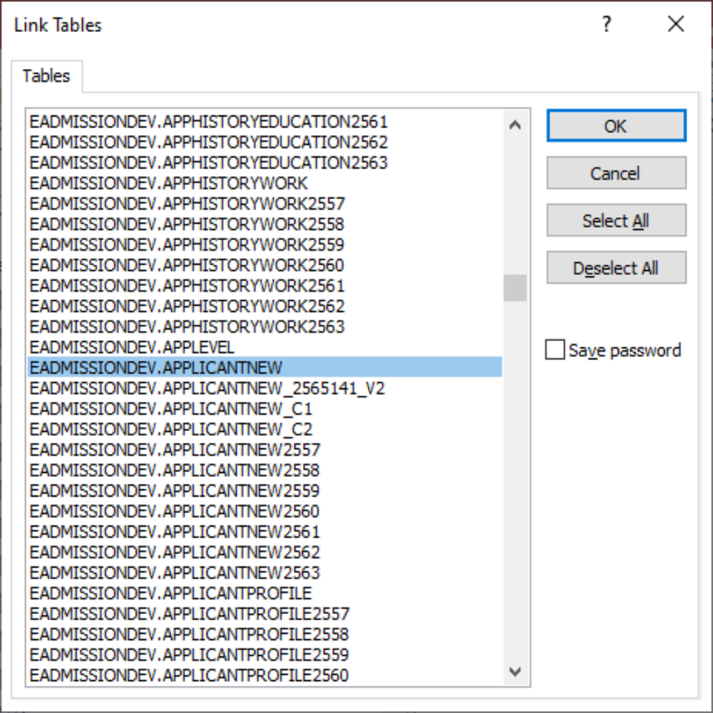Pick EADMISSIONDEV.APPLICANTPROFILE table
The width and height of the screenshot is (713, 713).
coord(171,593)
